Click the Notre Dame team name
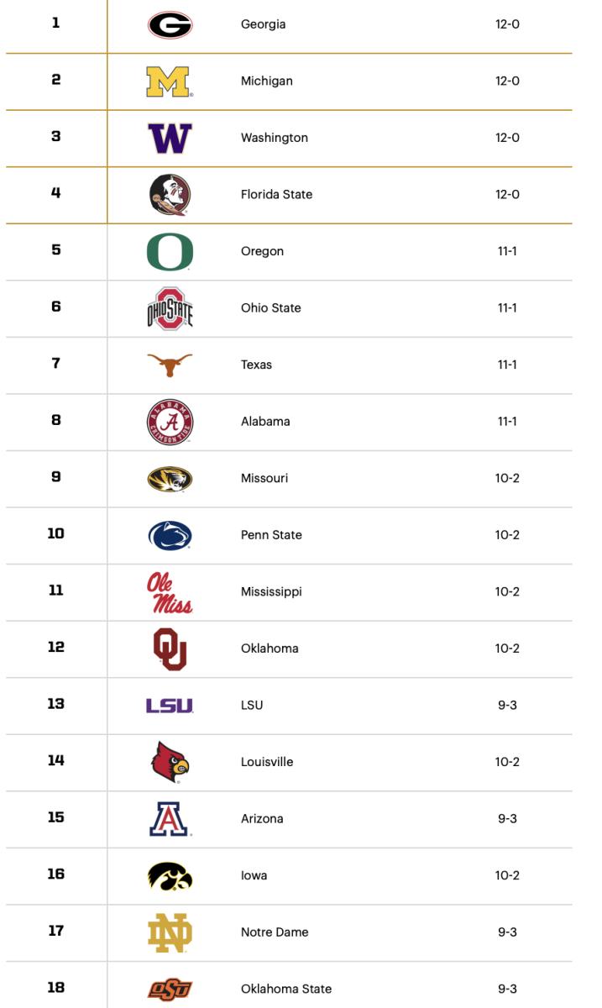The width and height of the screenshot is (602, 1008). (x=275, y=932)
